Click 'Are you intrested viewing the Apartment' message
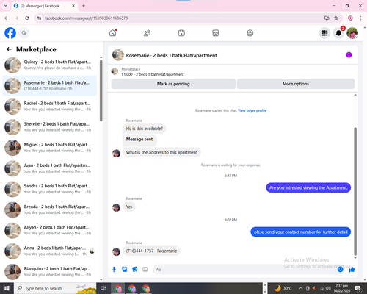This screenshot has height=294, width=367. point(308,188)
